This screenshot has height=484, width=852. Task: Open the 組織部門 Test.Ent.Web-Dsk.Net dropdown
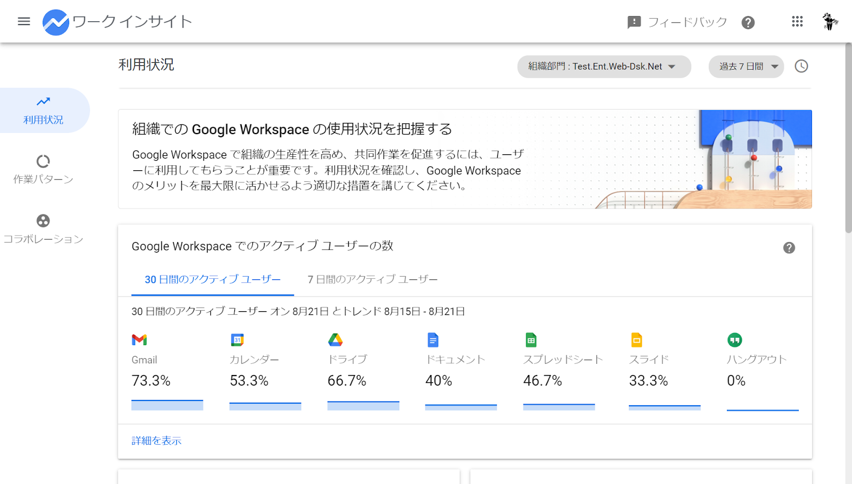(x=603, y=66)
